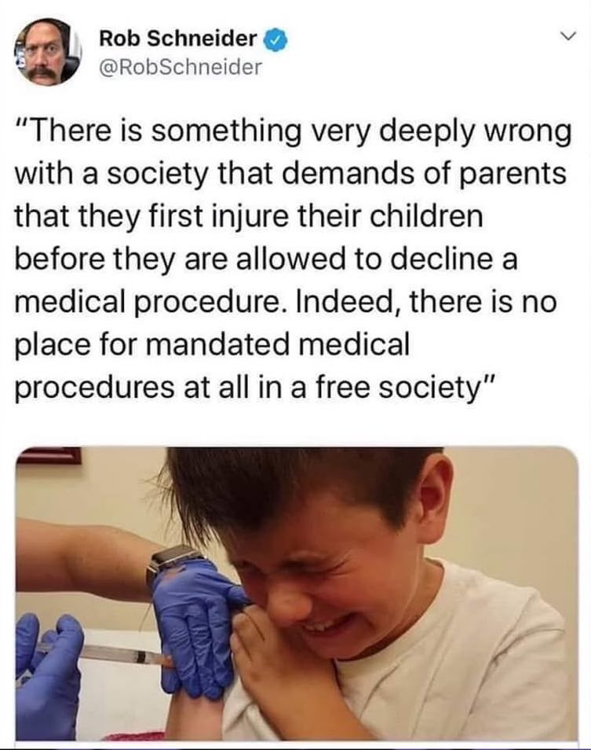The height and width of the screenshot is (750, 591).
Task: Click the picture frame corner in the photo
Action: 49,455
